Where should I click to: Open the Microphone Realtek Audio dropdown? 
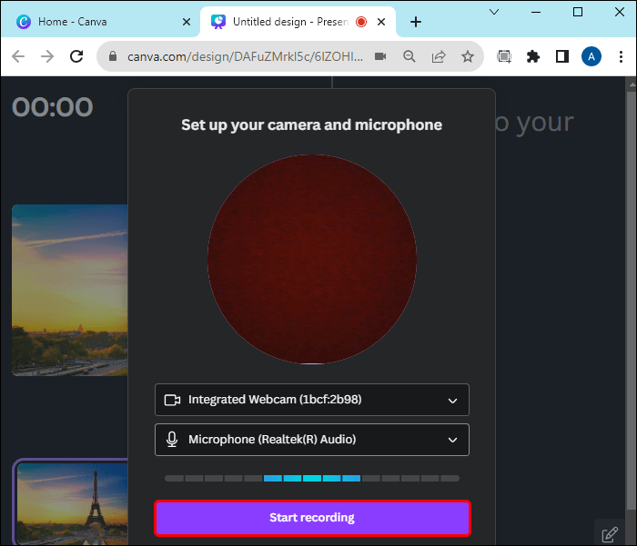point(312,440)
